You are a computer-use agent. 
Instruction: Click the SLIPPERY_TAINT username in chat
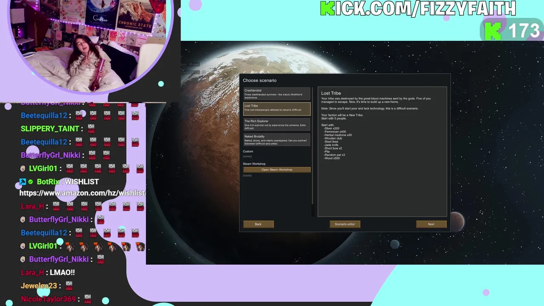click(x=50, y=128)
